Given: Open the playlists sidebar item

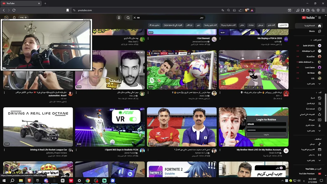Looking at the screenshot, I should click(x=309, y=103).
